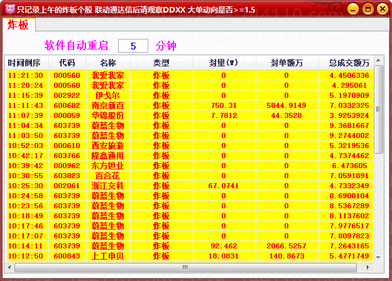Close the window with the X button
The height and width of the screenshot is (281, 392).
(x=383, y=9)
